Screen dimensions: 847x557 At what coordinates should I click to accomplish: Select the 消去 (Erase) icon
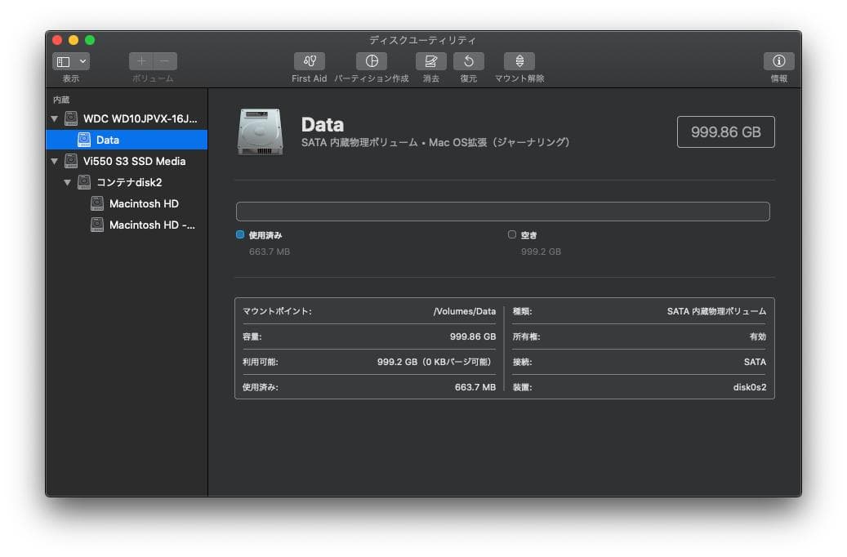(430, 61)
